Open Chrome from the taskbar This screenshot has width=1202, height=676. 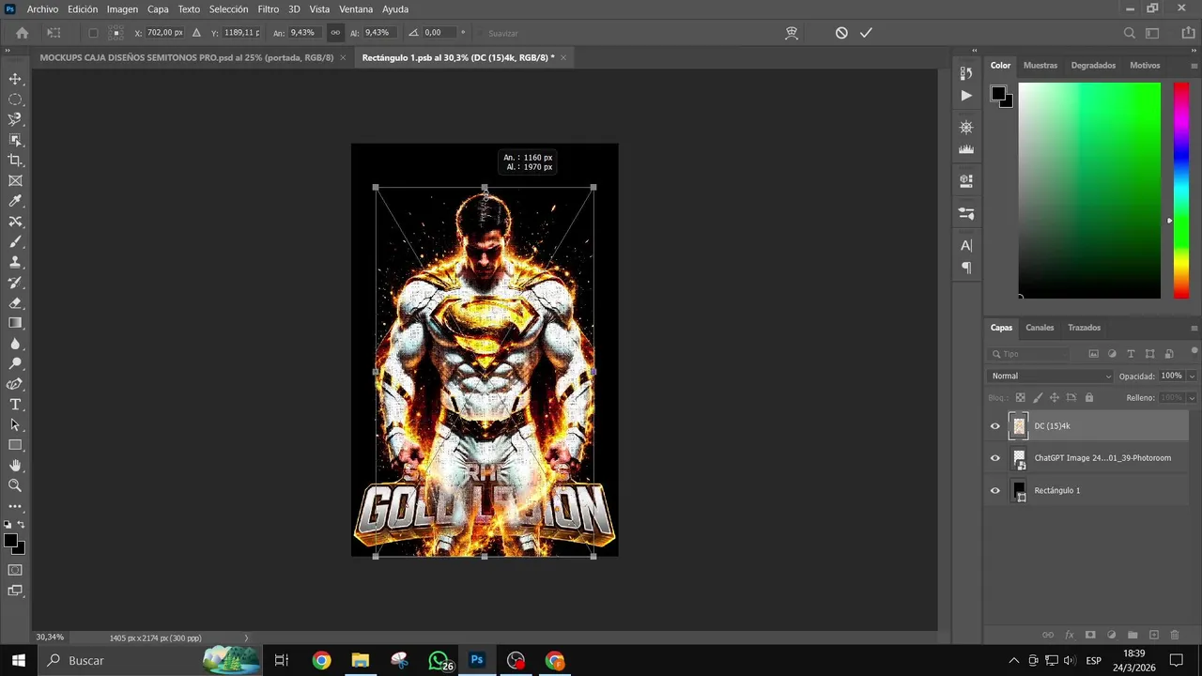(321, 660)
